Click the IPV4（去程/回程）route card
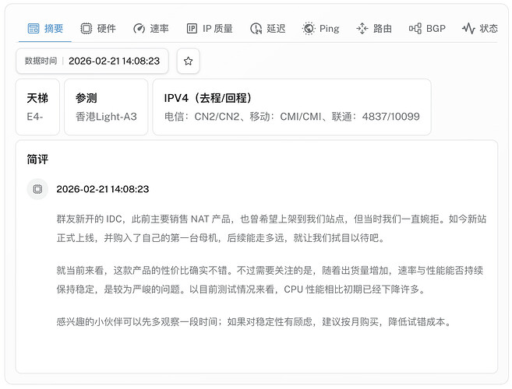 click(x=292, y=107)
